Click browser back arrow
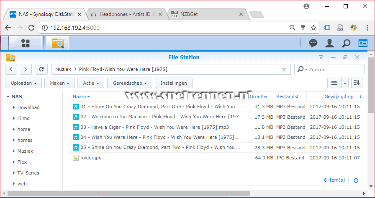 coord(8,28)
